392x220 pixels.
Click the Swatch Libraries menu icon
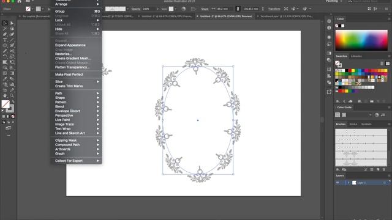(x=337, y=101)
